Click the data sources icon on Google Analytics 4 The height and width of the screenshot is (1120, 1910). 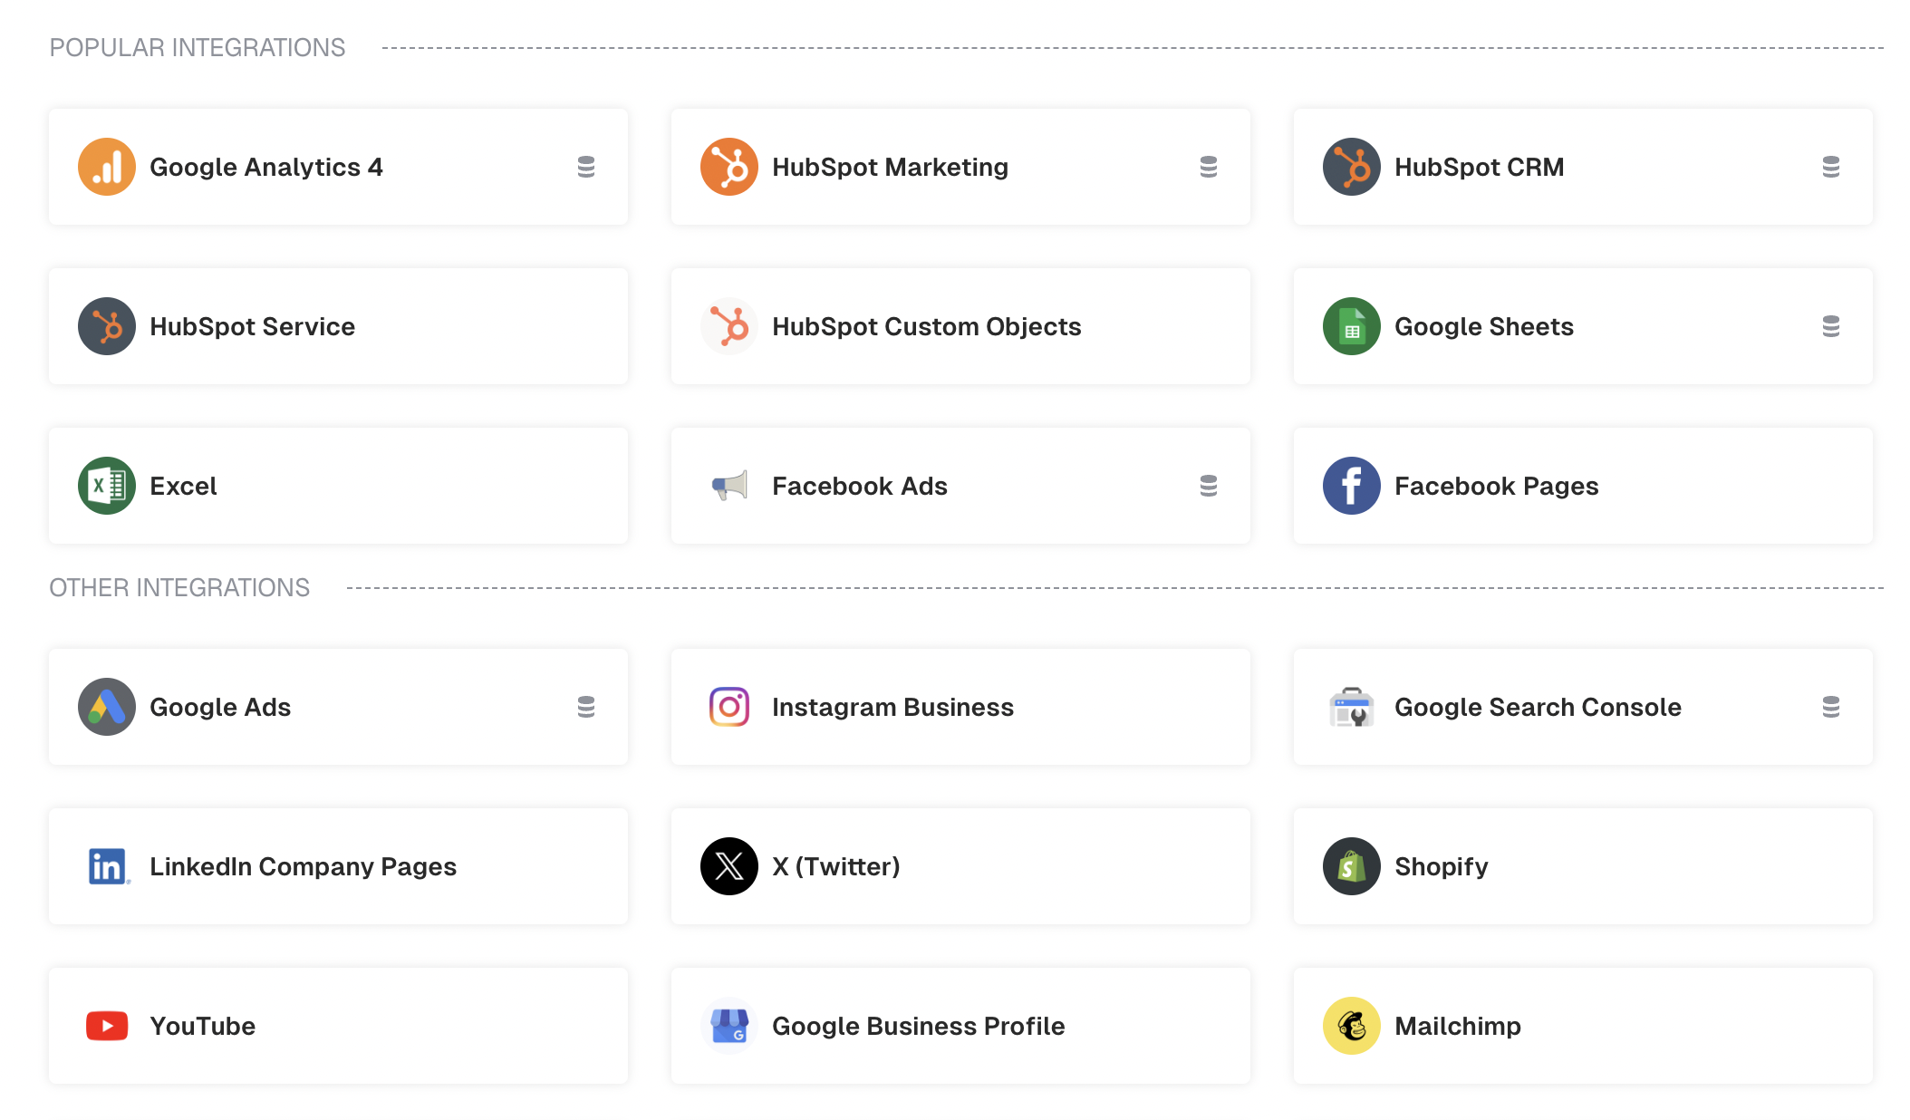(x=587, y=167)
